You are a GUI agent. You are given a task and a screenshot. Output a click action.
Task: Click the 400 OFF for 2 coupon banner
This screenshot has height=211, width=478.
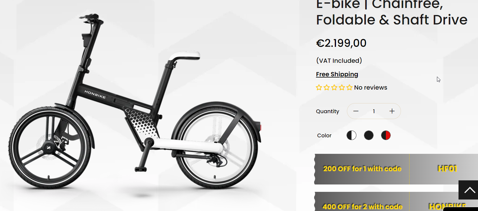tap(362, 206)
